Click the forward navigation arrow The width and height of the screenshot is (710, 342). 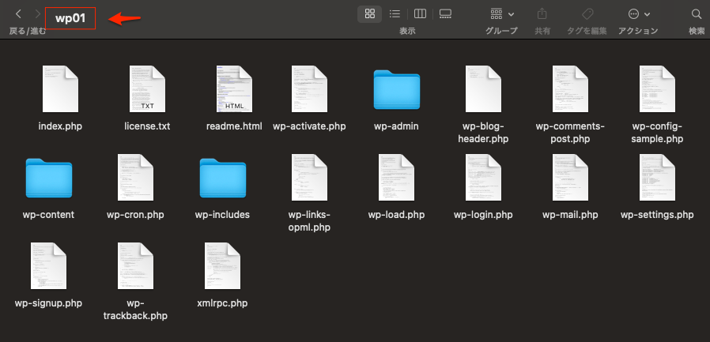(37, 14)
